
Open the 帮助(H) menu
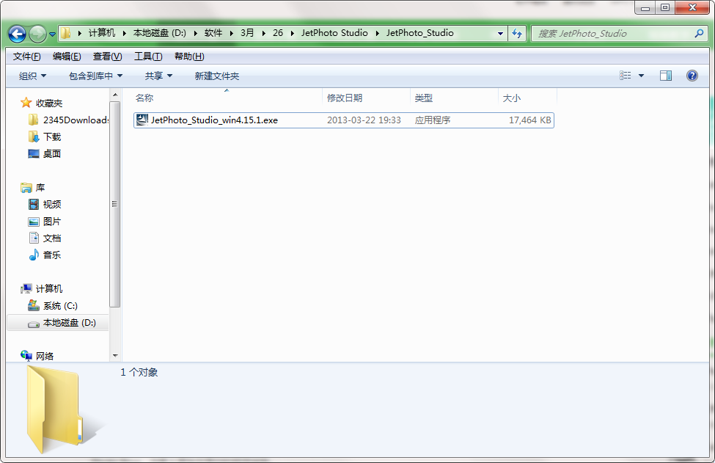(188, 56)
